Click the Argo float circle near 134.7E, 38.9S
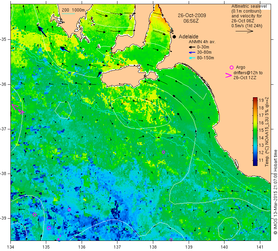Viewport: 278px width, 251px height. coord(34,214)
